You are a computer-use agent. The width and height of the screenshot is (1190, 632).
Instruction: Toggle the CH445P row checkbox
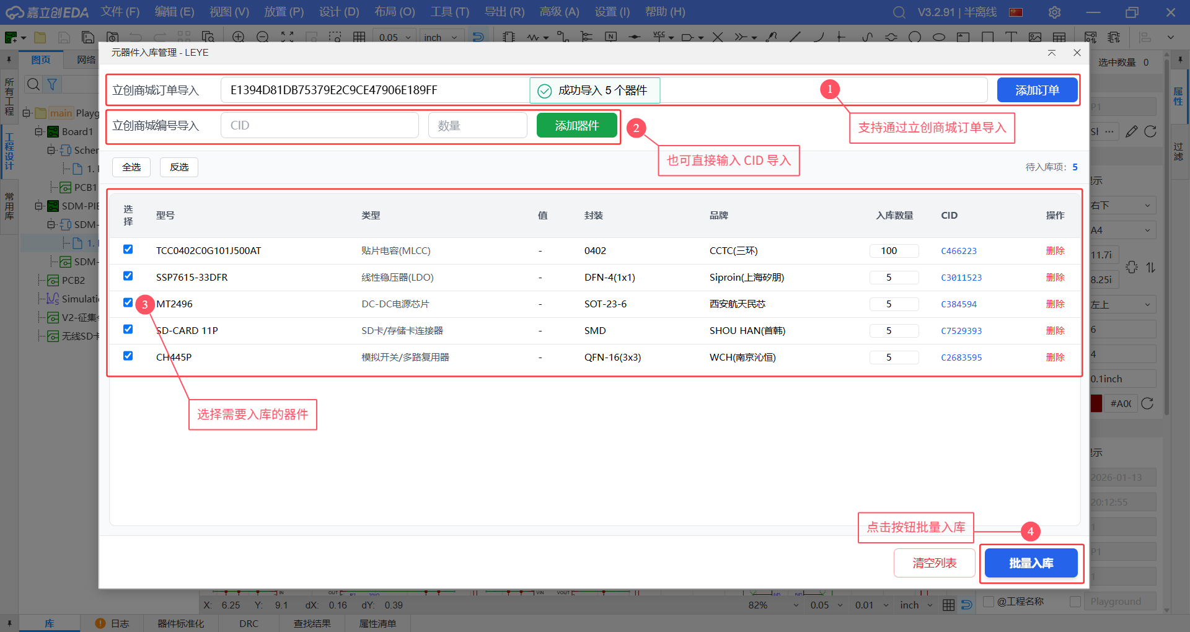tap(128, 356)
